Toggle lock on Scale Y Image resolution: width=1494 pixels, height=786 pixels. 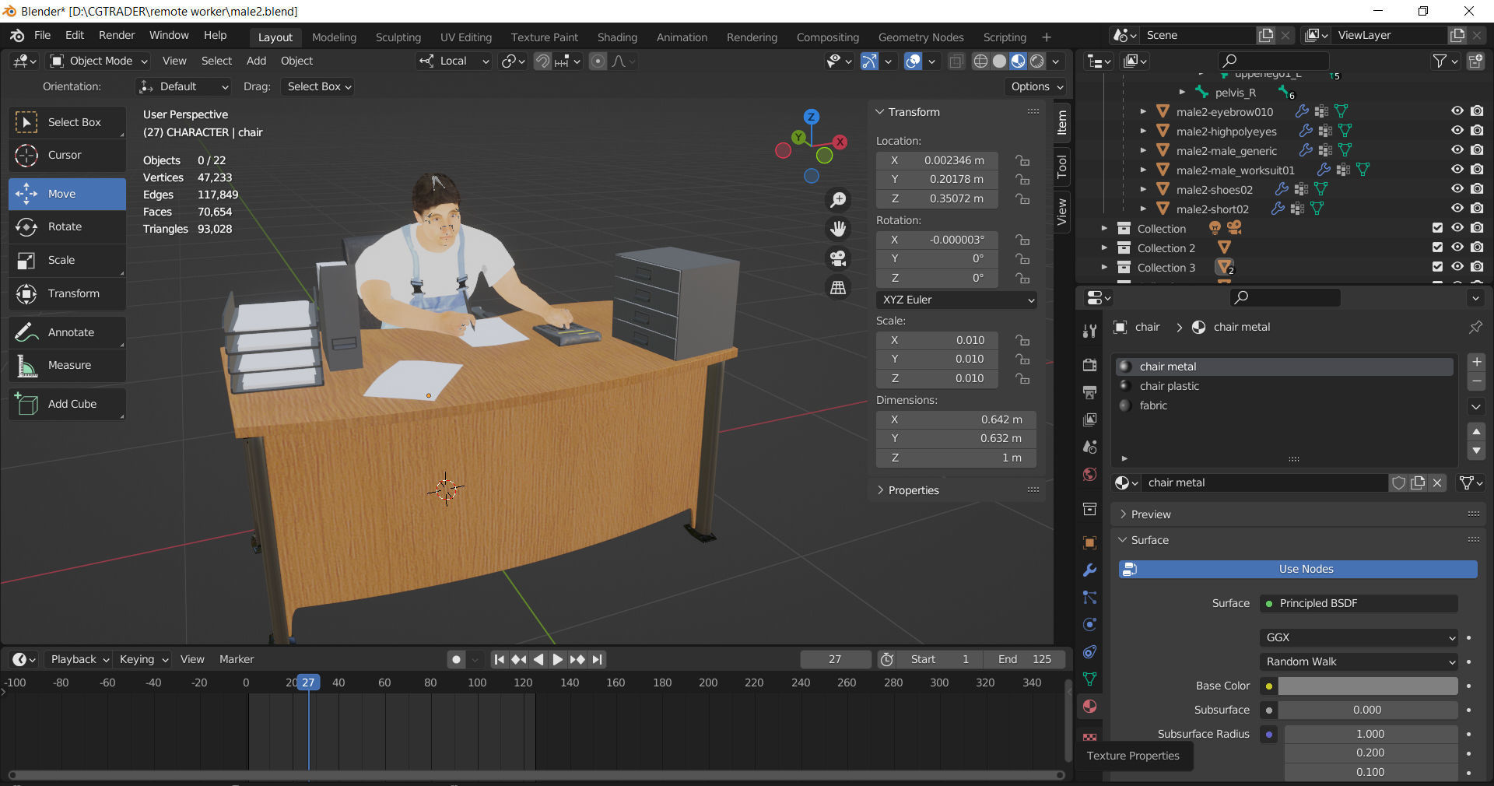coord(1022,360)
